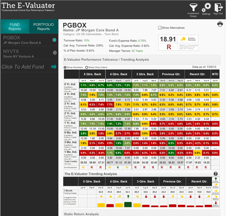This screenshot has height=216, width=226.
Task: Click The E-Valuator Trending Analysis section header
Action: [142, 174]
